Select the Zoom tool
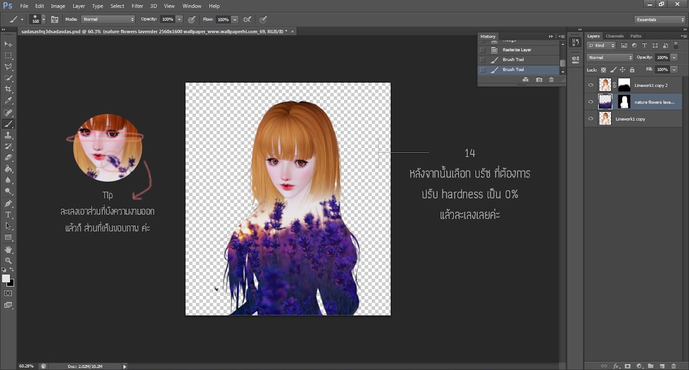The width and height of the screenshot is (689, 370). 8,261
